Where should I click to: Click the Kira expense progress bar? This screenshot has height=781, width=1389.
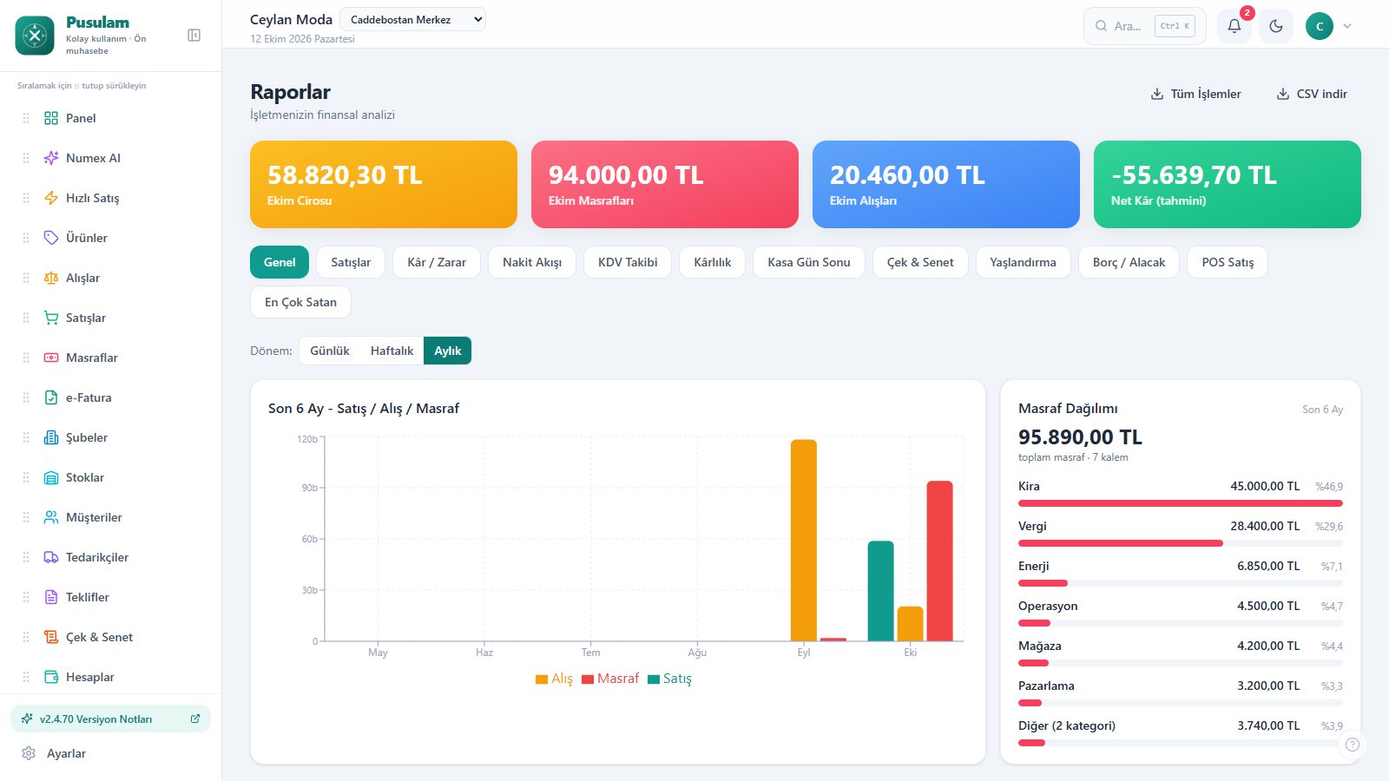coord(1181,503)
